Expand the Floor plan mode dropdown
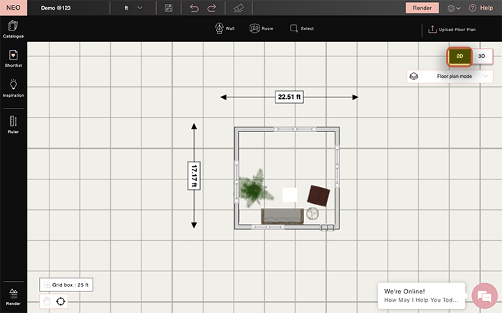The height and width of the screenshot is (313, 502). click(450, 77)
